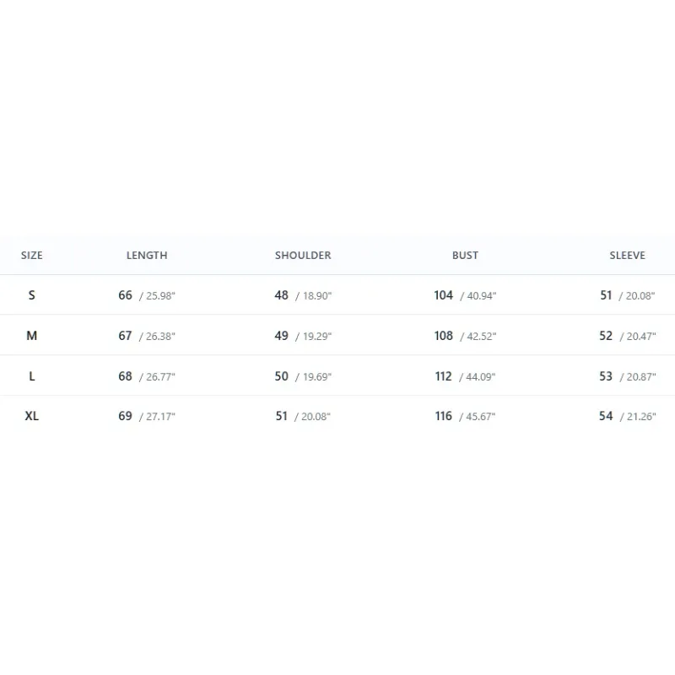Image resolution: width=675 pixels, height=675 pixels.
Task: Click sleeve value 51 / 20.08" for S
Action: coord(627,295)
